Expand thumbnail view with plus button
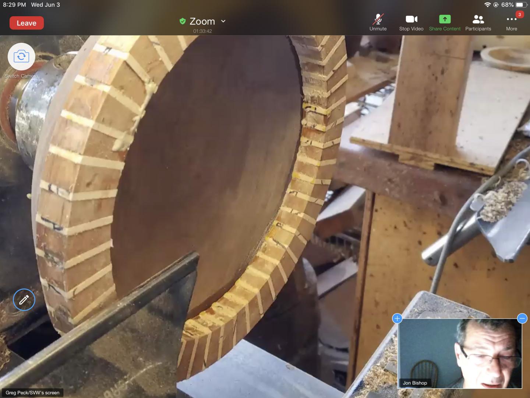530x398 pixels. pyautogui.click(x=397, y=318)
